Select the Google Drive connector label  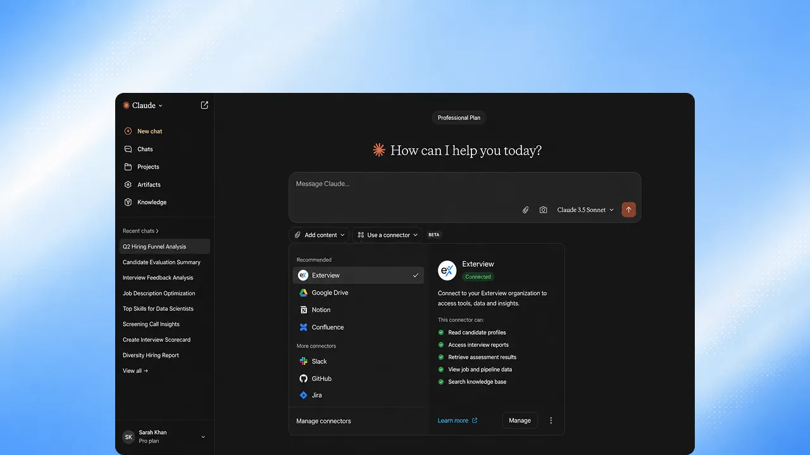[330, 293]
